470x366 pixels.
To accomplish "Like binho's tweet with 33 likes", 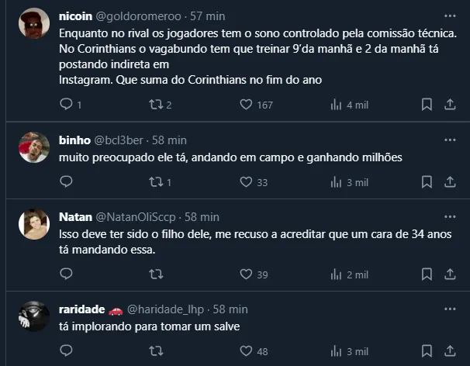I will (247, 182).
